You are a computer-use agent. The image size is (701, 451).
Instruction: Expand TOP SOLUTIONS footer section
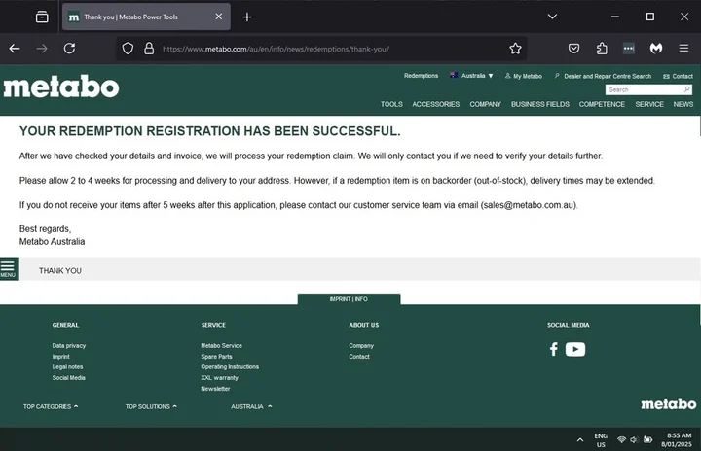(151, 406)
